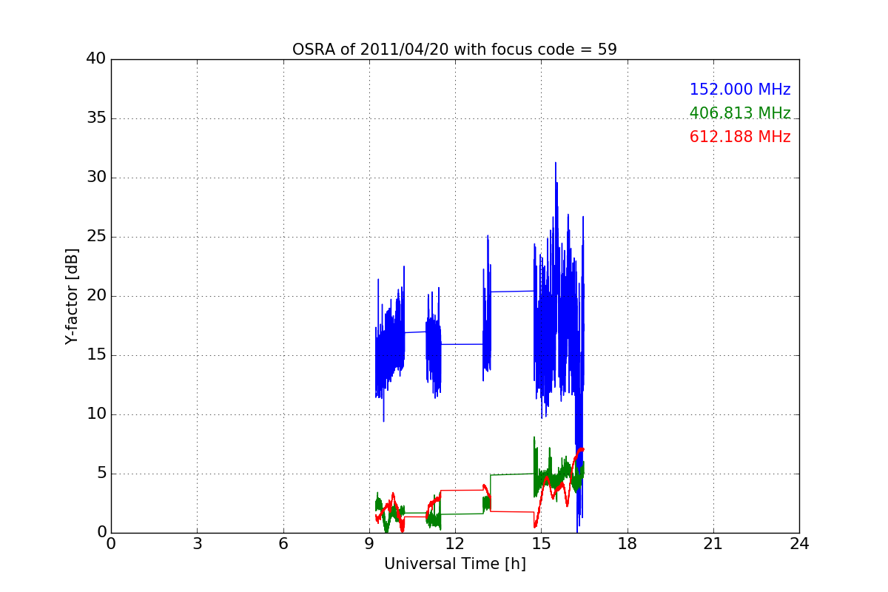Click the x-axis tick label 3
888x592 pixels.
click(x=197, y=544)
